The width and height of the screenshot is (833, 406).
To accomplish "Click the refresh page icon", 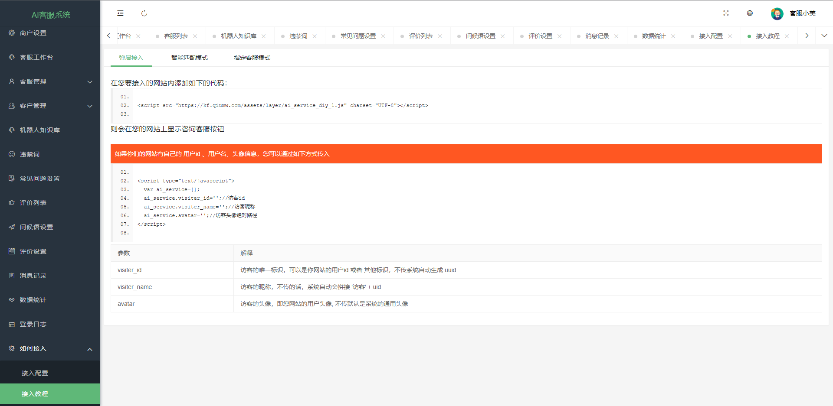I will tap(144, 13).
